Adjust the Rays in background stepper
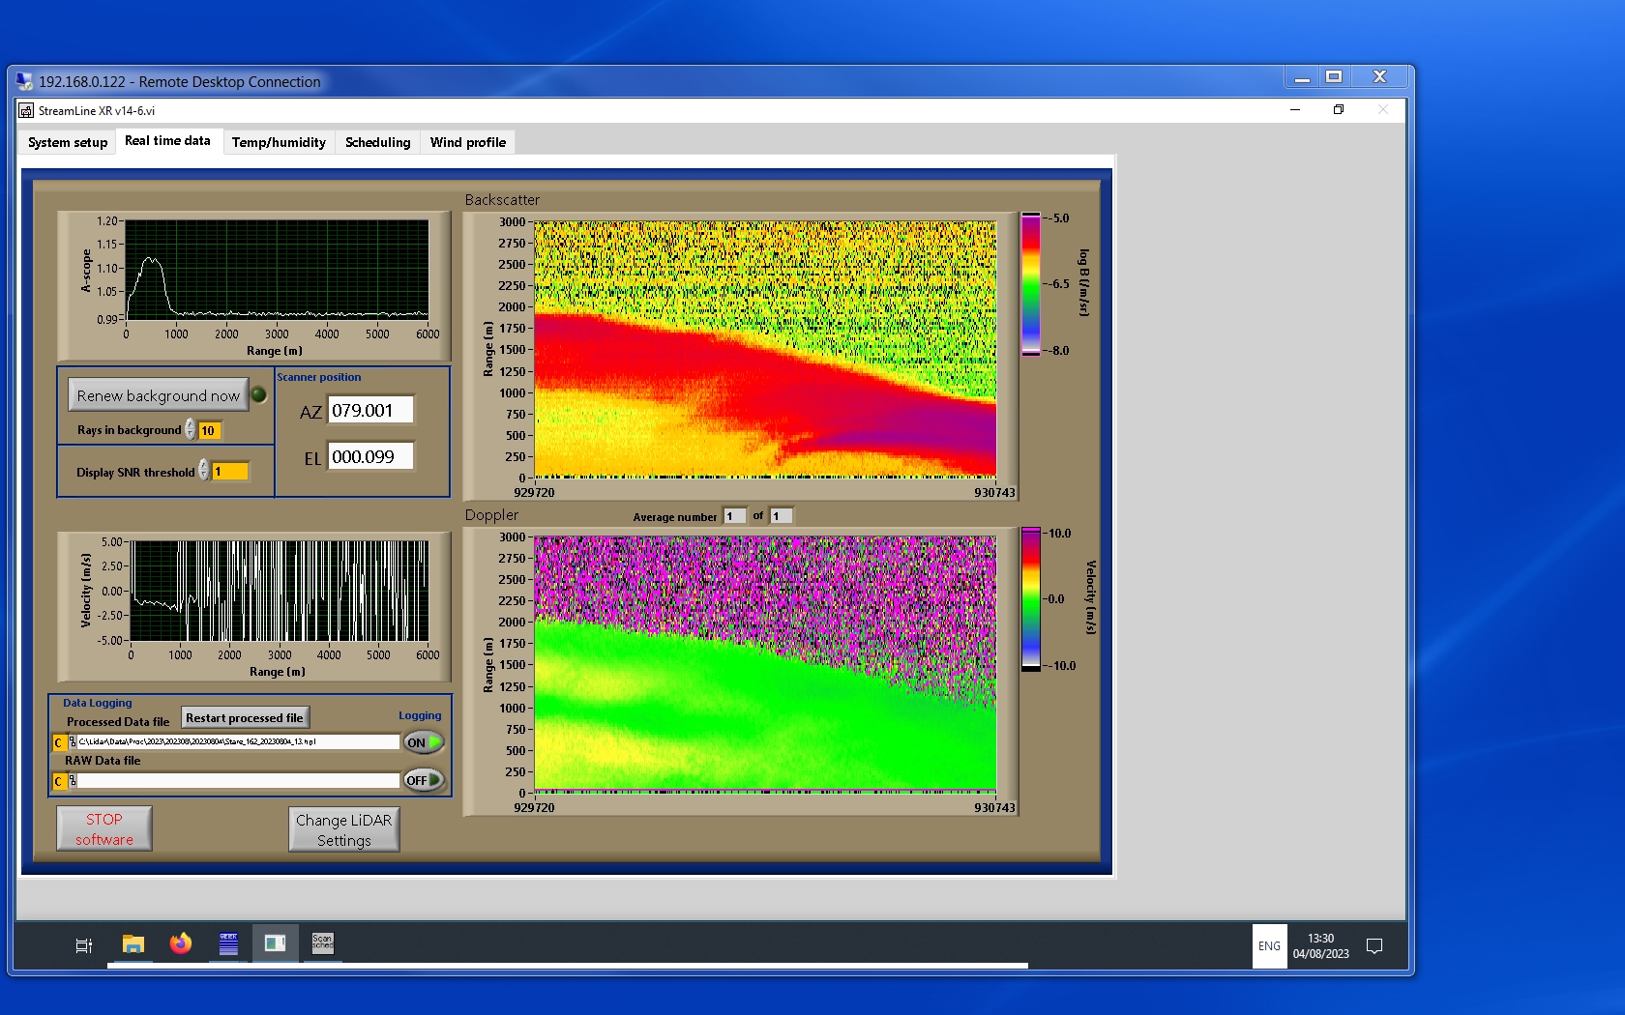 191,430
